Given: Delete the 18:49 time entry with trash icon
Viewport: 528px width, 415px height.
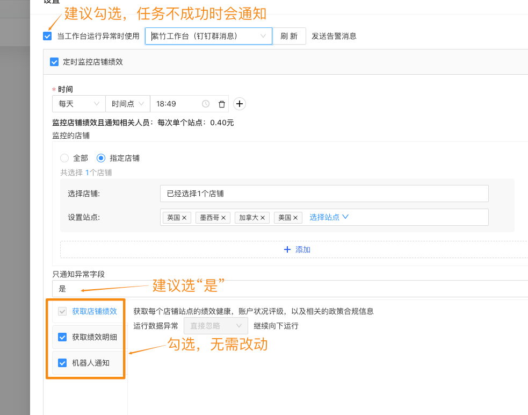Looking at the screenshot, I should pos(222,104).
